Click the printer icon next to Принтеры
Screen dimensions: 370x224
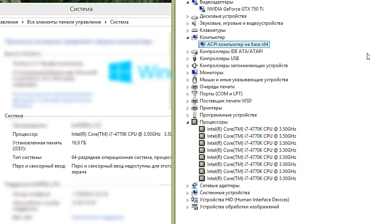(195, 108)
